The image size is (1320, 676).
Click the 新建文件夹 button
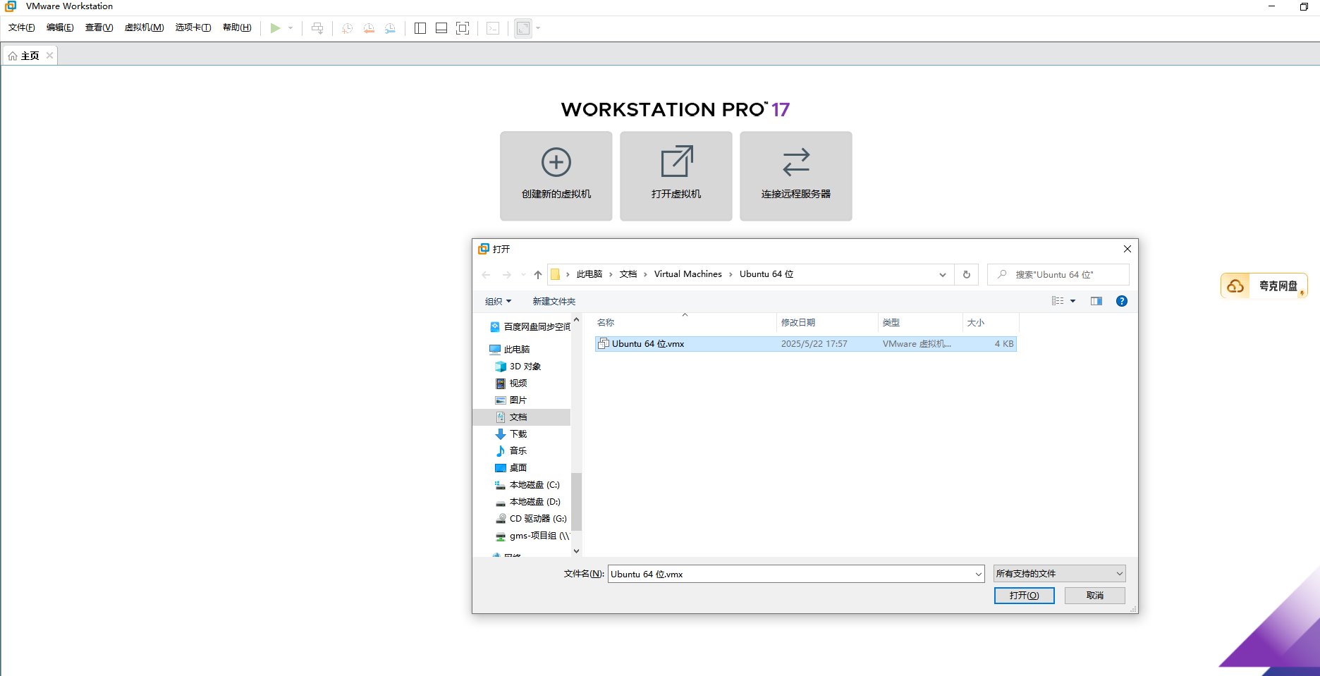(x=554, y=302)
